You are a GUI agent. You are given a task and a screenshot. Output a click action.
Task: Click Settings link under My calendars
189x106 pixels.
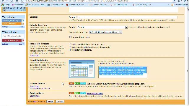click(x=5, y=27)
